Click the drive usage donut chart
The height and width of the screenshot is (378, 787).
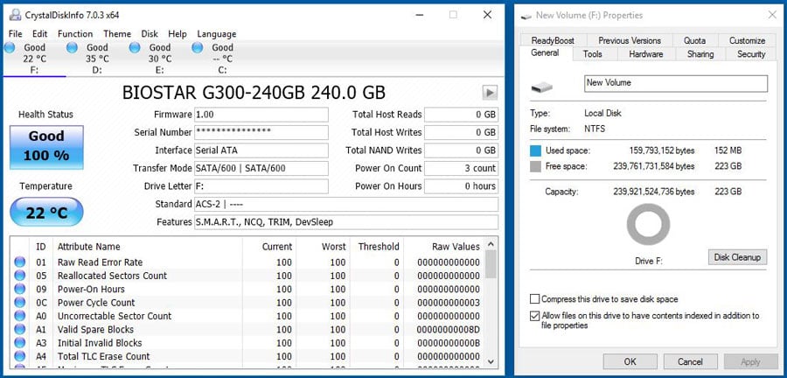click(x=648, y=224)
